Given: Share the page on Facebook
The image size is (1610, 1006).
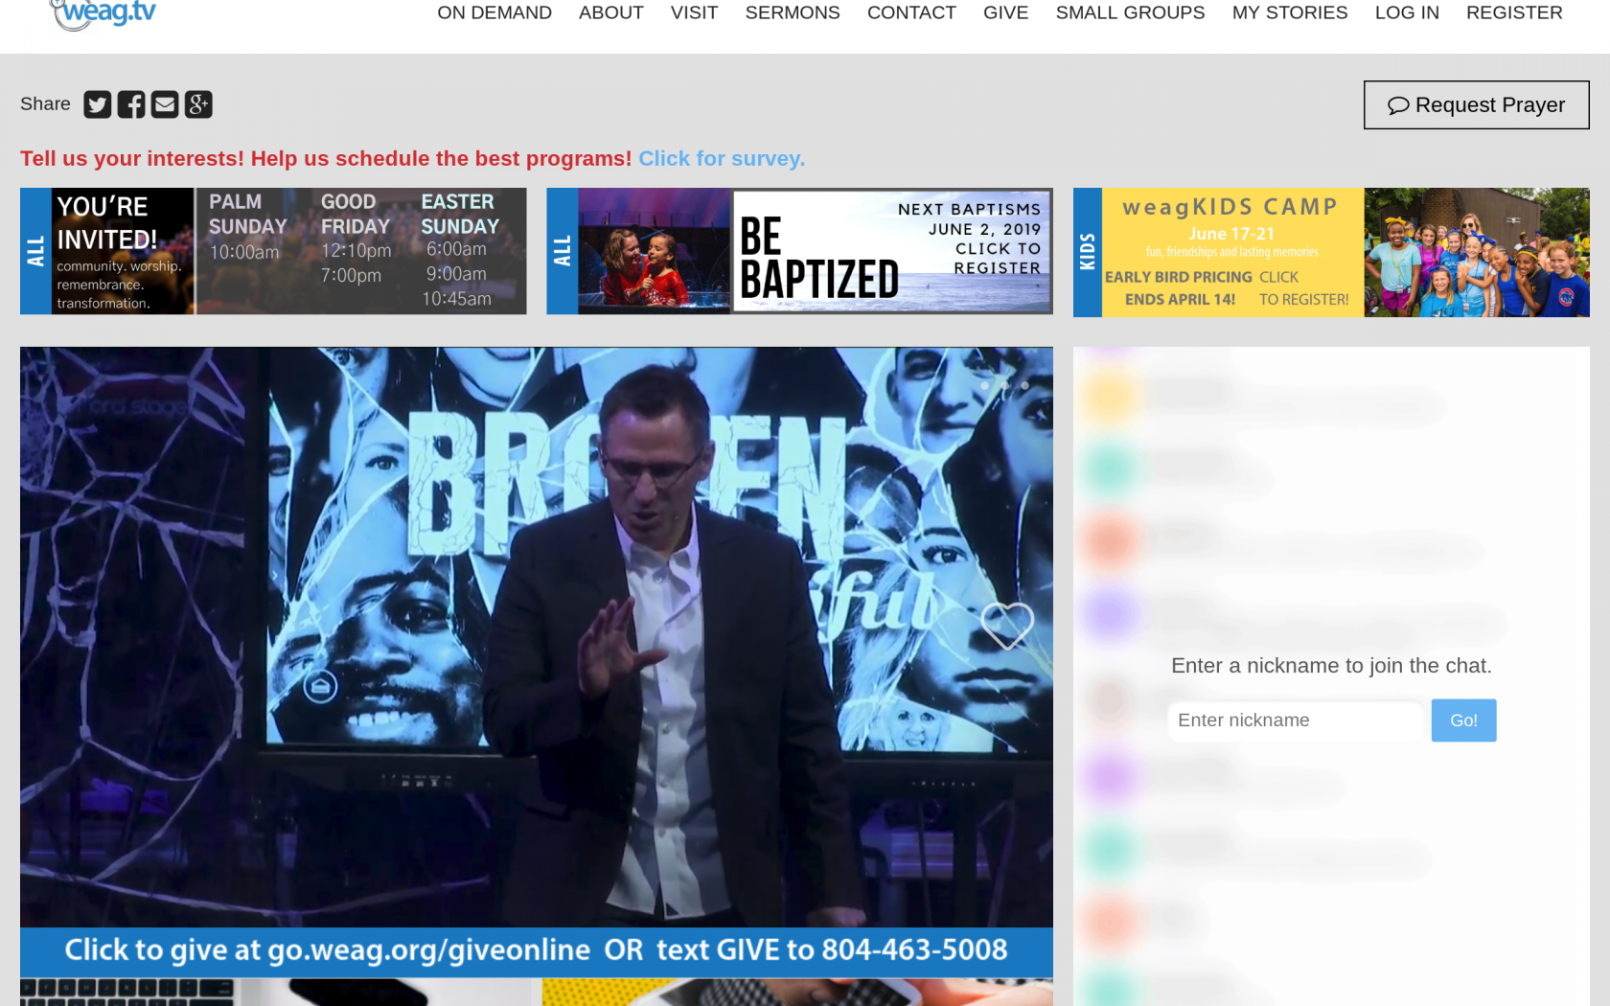Looking at the screenshot, I should coord(131,104).
